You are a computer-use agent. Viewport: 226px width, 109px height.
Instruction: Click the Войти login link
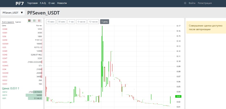coord(192,3)
